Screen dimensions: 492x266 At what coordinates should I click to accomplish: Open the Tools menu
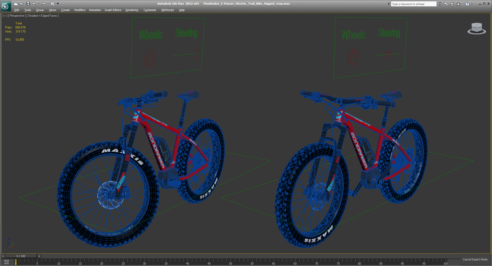(x=28, y=10)
